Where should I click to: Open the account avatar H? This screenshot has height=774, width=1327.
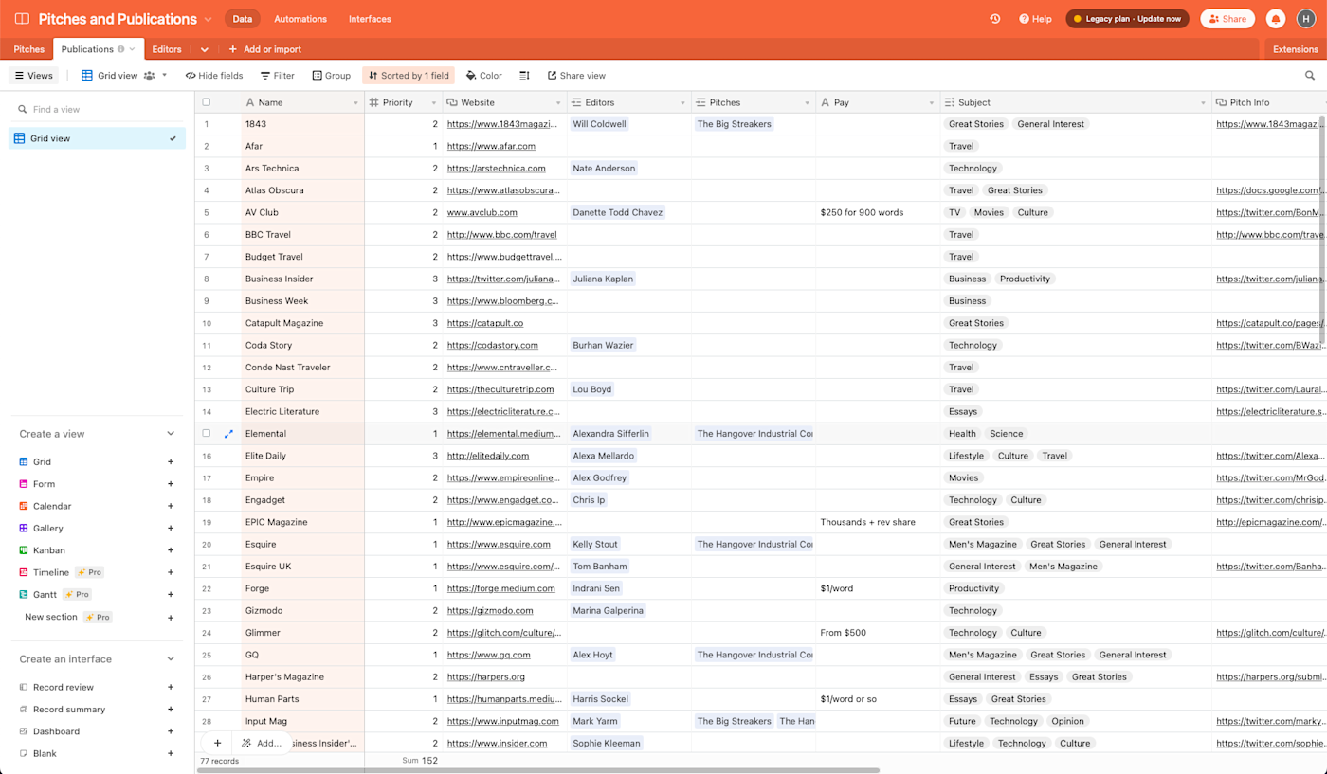(1305, 19)
